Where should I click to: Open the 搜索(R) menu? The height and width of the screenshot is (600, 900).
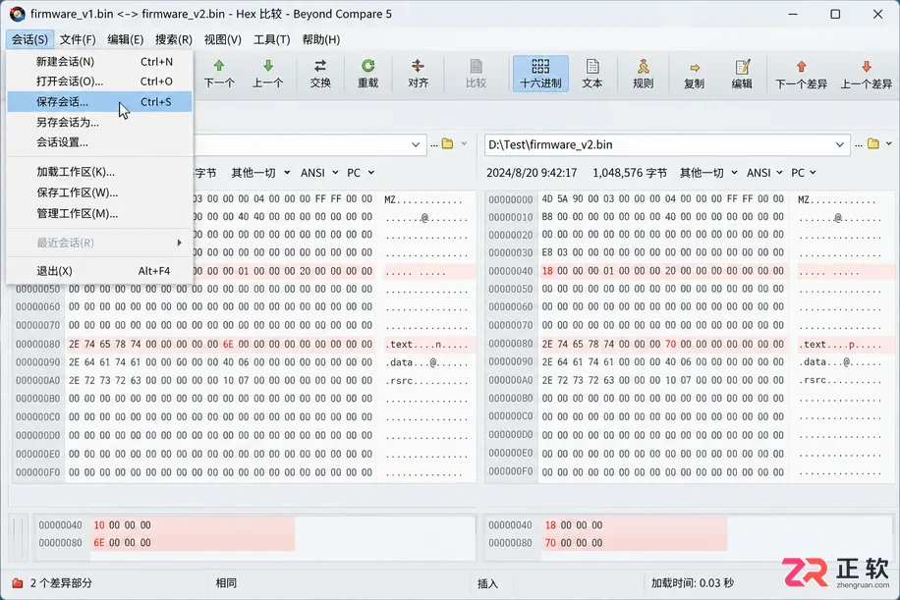pyautogui.click(x=173, y=39)
